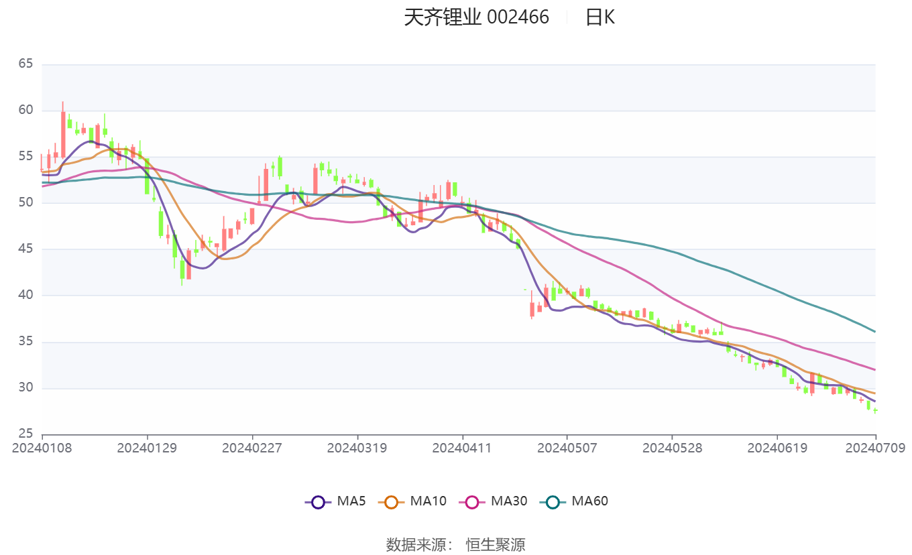
Task: Click the 数据来源: 恒生聚源 source text
Action: [x=455, y=544]
